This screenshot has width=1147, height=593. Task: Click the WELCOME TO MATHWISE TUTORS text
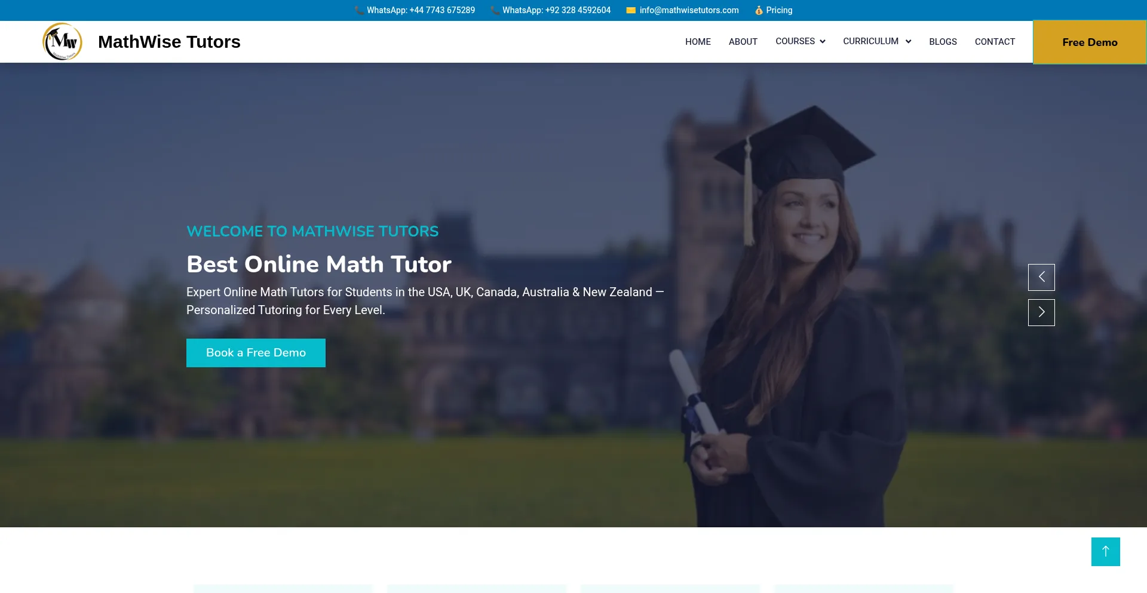click(x=312, y=231)
